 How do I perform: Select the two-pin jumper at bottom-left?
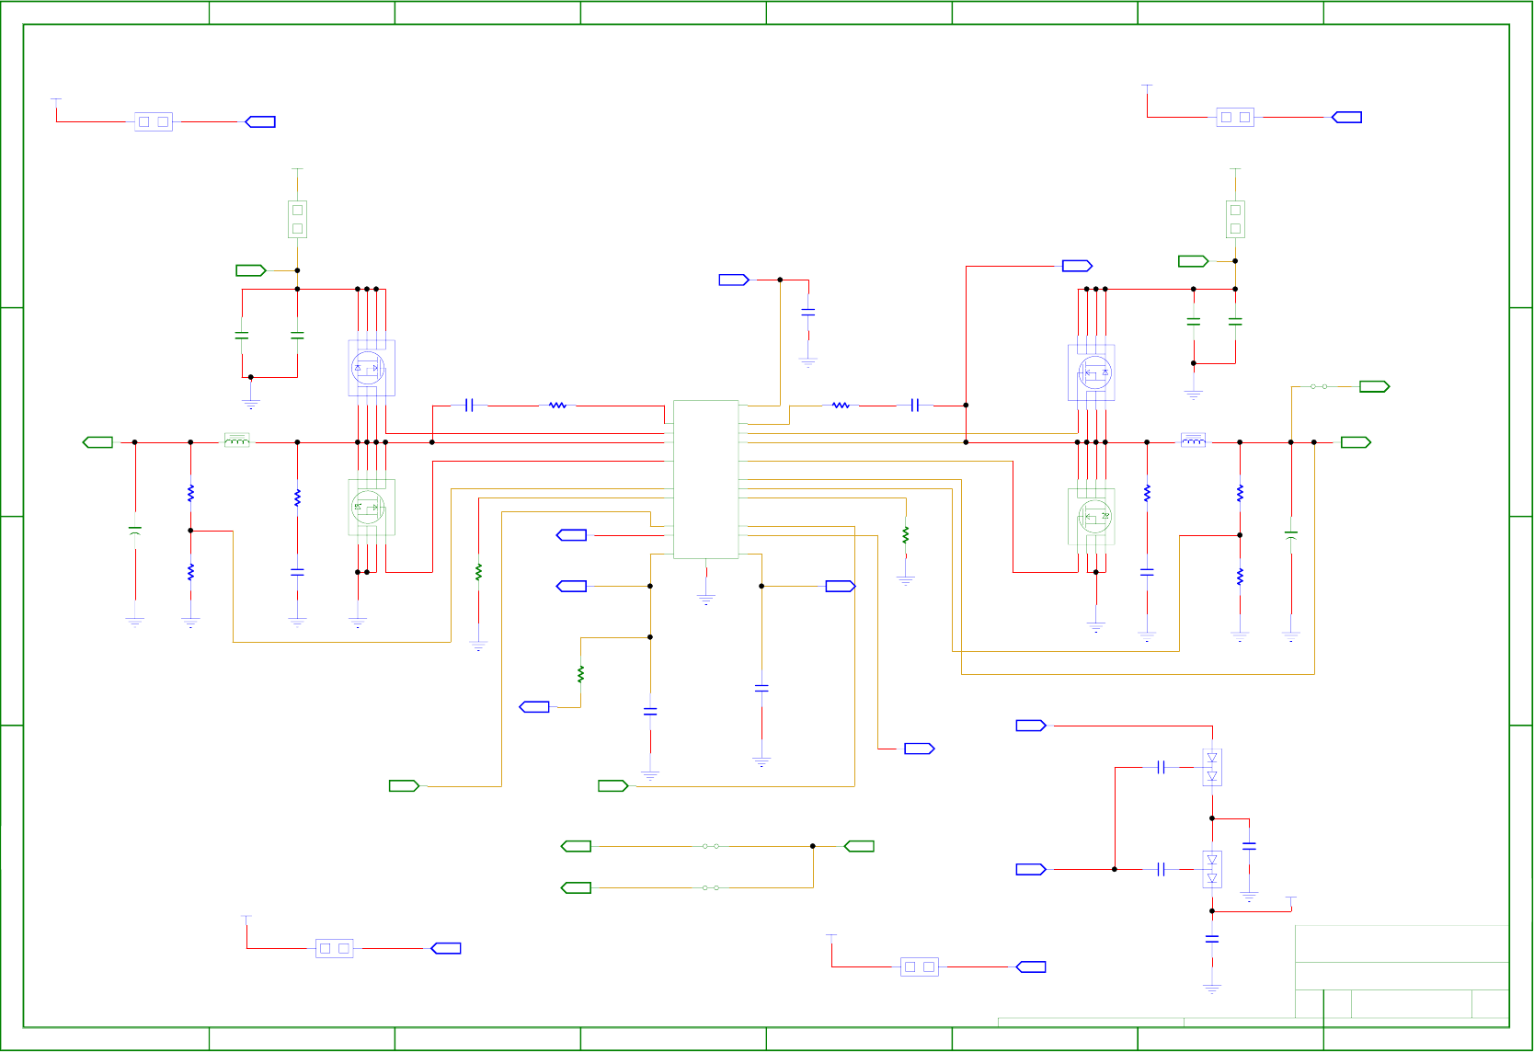pyautogui.click(x=335, y=948)
